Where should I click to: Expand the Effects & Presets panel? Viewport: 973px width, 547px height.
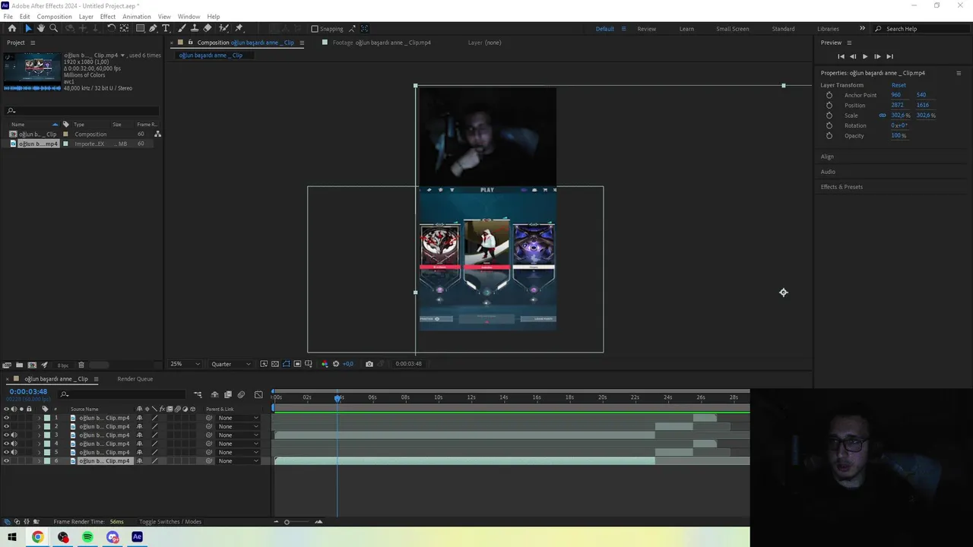point(841,187)
